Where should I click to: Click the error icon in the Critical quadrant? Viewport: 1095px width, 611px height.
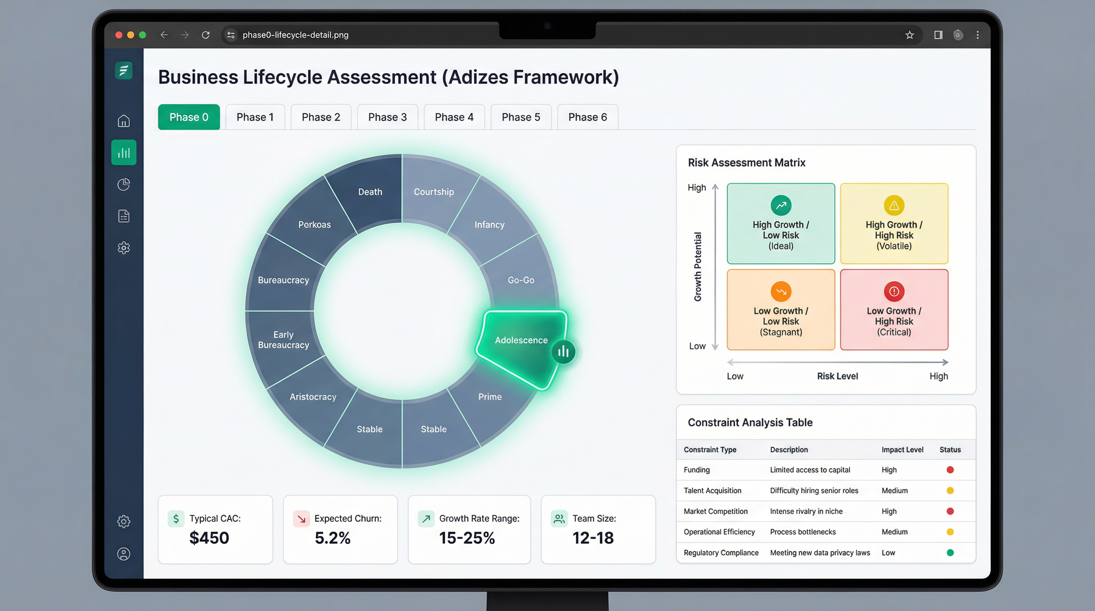(x=894, y=292)
